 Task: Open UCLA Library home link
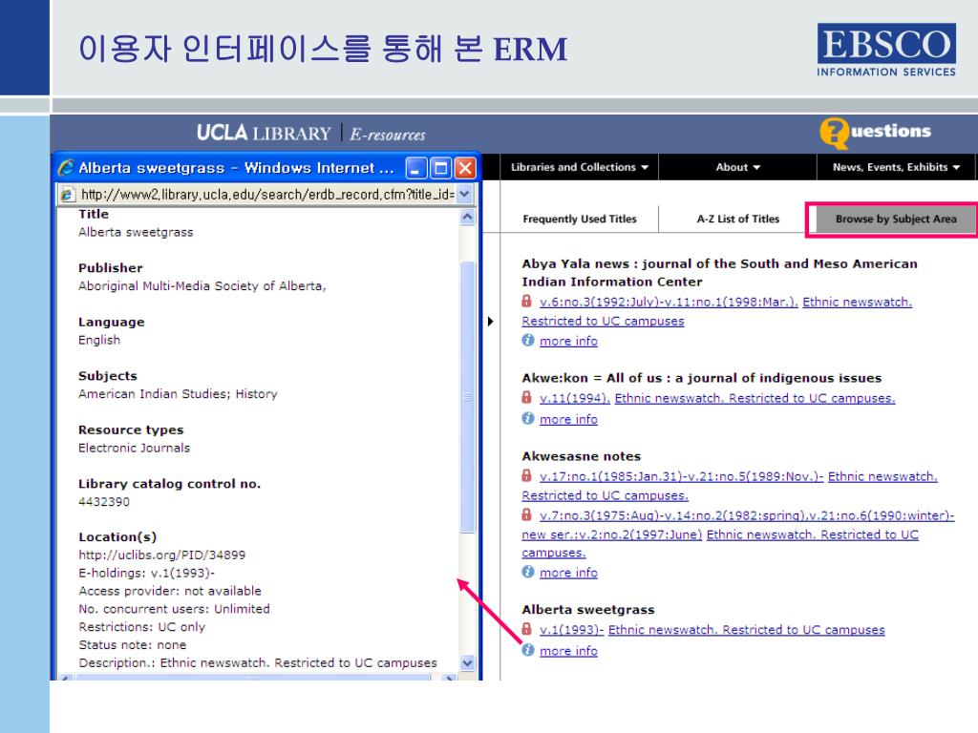coord(264,134)
